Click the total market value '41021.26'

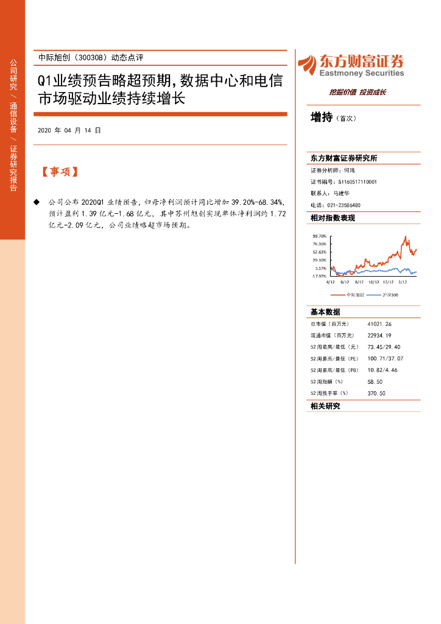click(379, 324)
